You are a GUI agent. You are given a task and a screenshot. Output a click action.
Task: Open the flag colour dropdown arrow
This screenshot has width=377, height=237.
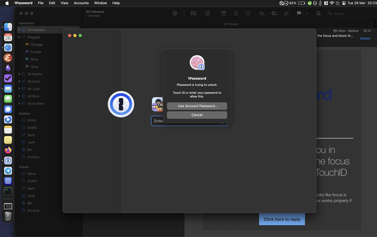(x=307, y=14)
